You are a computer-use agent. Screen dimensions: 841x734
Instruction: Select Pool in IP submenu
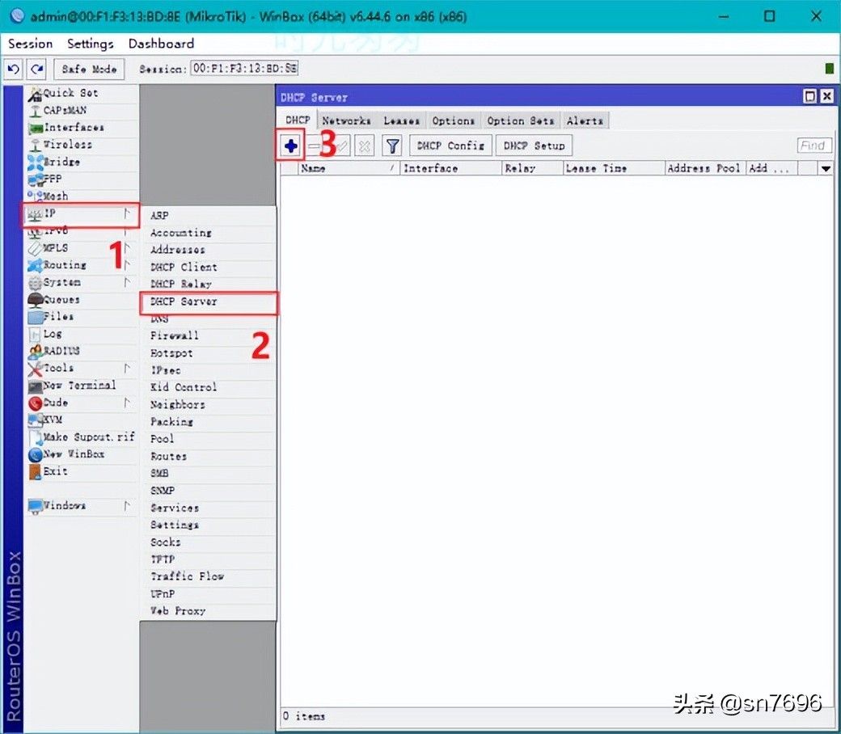(x=208, y=439)
